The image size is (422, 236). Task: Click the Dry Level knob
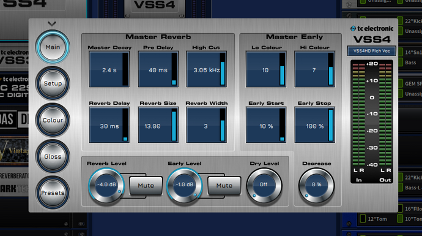[x=264, y=185]
